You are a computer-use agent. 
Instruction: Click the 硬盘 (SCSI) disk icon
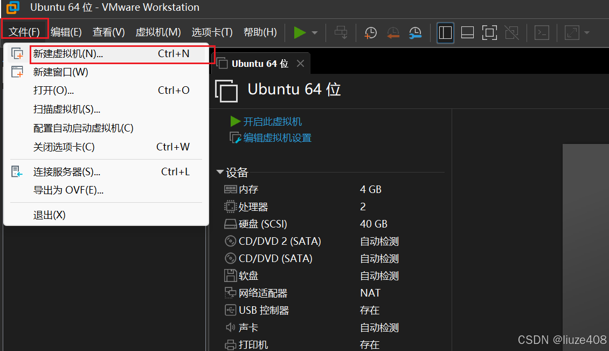pyautogui.click(x=230, y=224)
